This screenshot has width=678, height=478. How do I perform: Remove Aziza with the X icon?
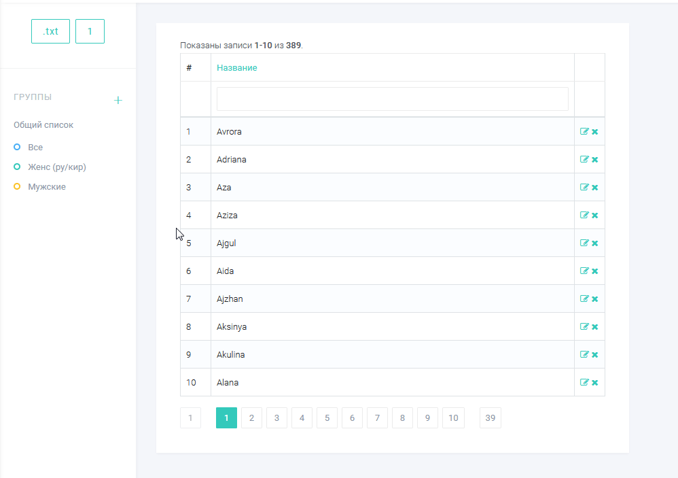[x=595, y=216]
